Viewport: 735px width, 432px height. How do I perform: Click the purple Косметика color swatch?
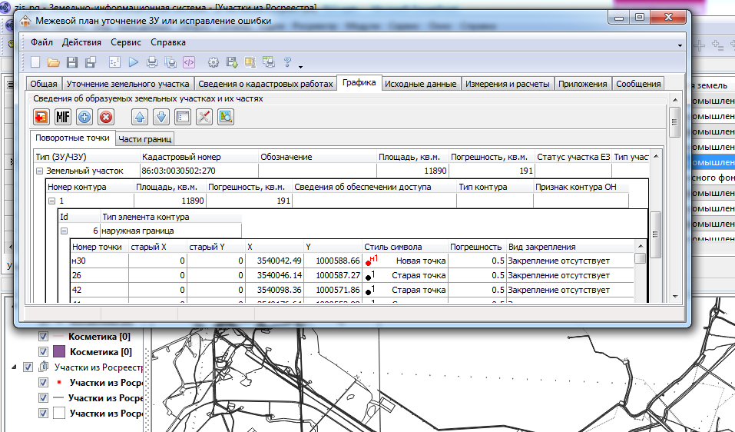click(58, 352)
